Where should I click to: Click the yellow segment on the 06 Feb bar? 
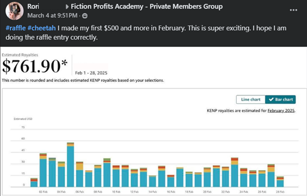tap(80, 167)
